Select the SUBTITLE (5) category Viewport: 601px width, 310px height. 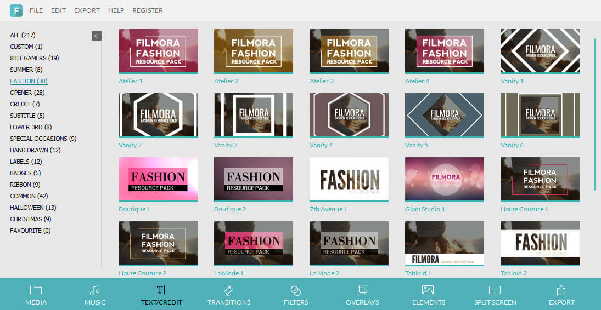27,116
